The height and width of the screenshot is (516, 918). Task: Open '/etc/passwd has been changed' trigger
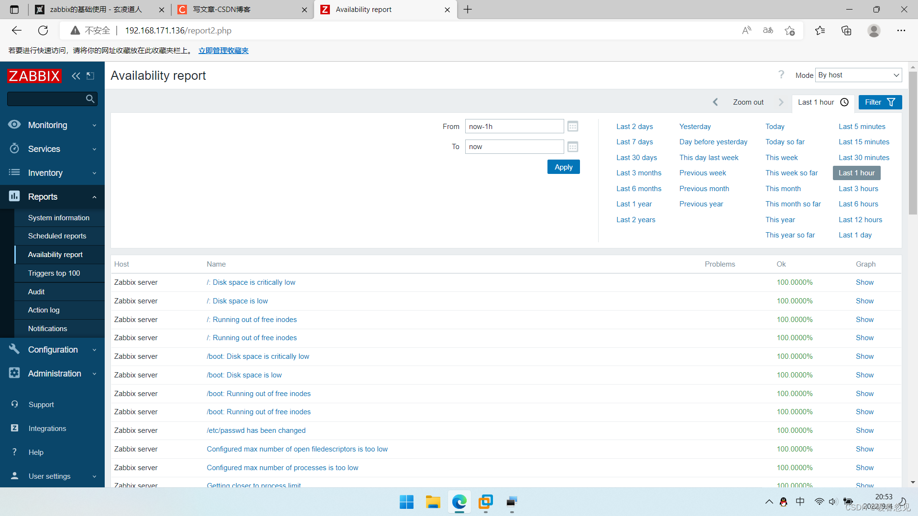(x=256, y=430)
